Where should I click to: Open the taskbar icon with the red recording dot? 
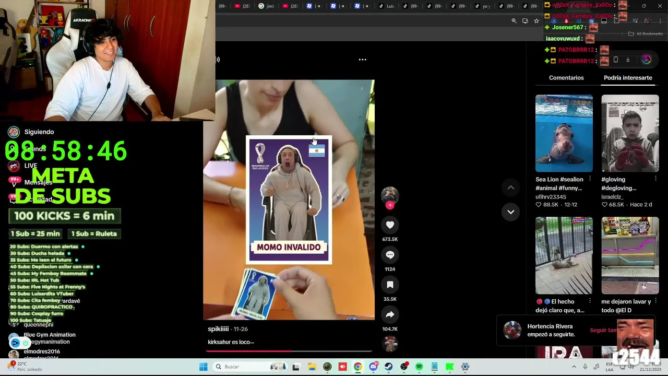(404, 367)
